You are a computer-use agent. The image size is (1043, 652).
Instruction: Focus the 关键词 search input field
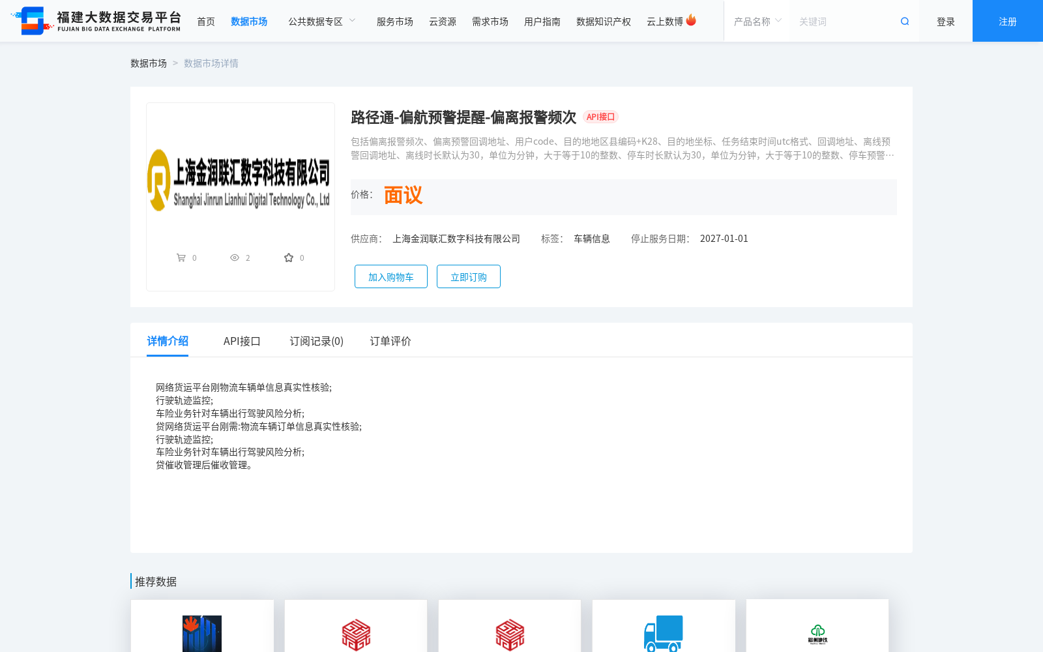click(844, 22)
